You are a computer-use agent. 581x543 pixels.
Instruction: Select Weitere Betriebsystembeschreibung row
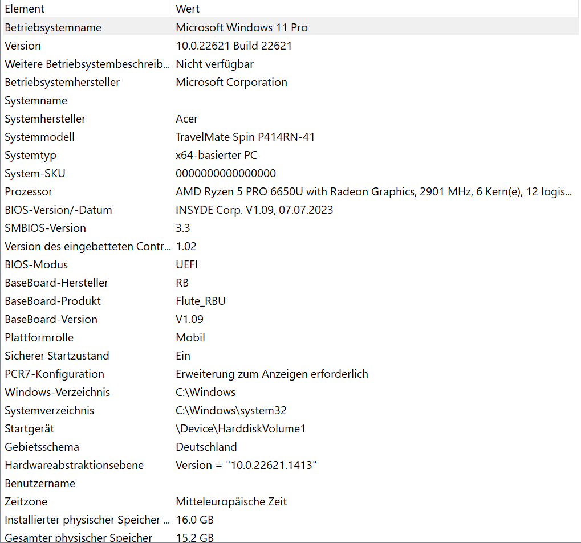point(291,64)
